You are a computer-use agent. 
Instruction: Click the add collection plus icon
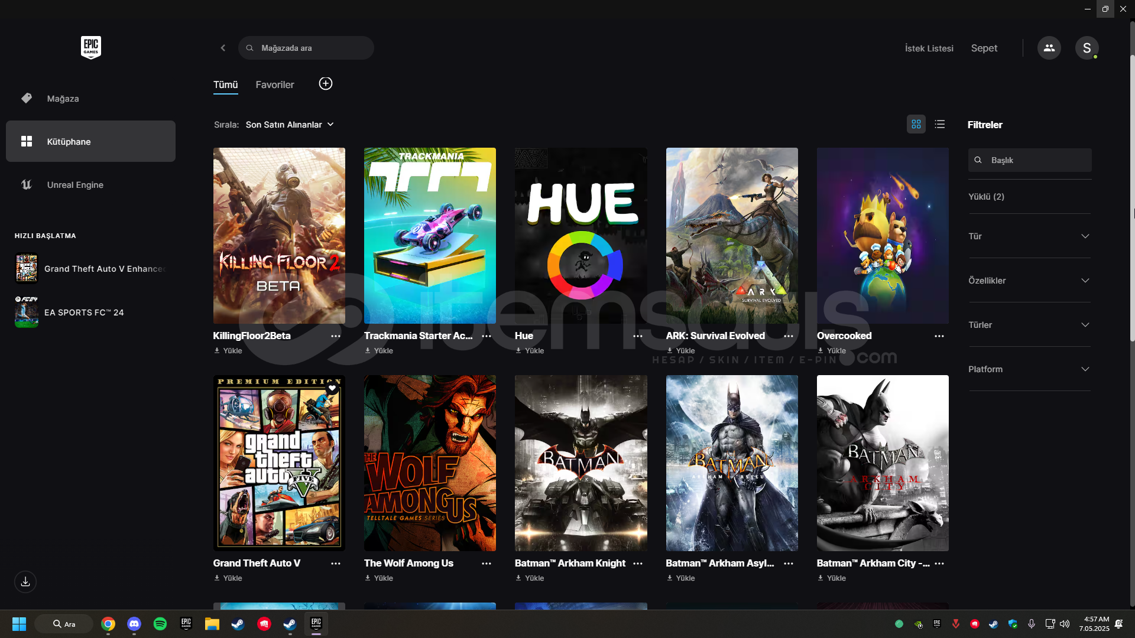[326, 84]
